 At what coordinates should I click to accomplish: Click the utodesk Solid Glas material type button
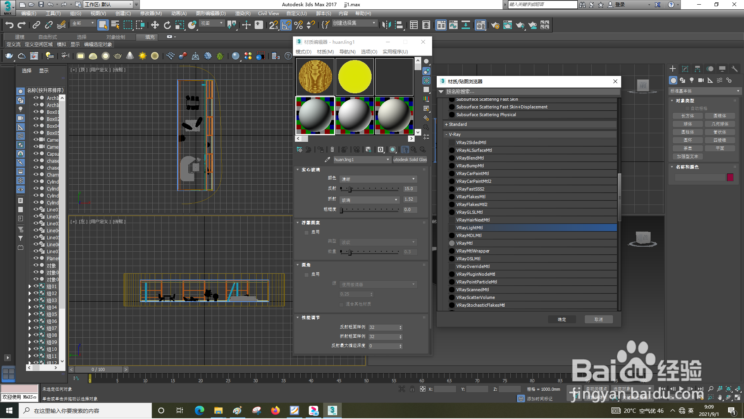(x=410, y=160)
